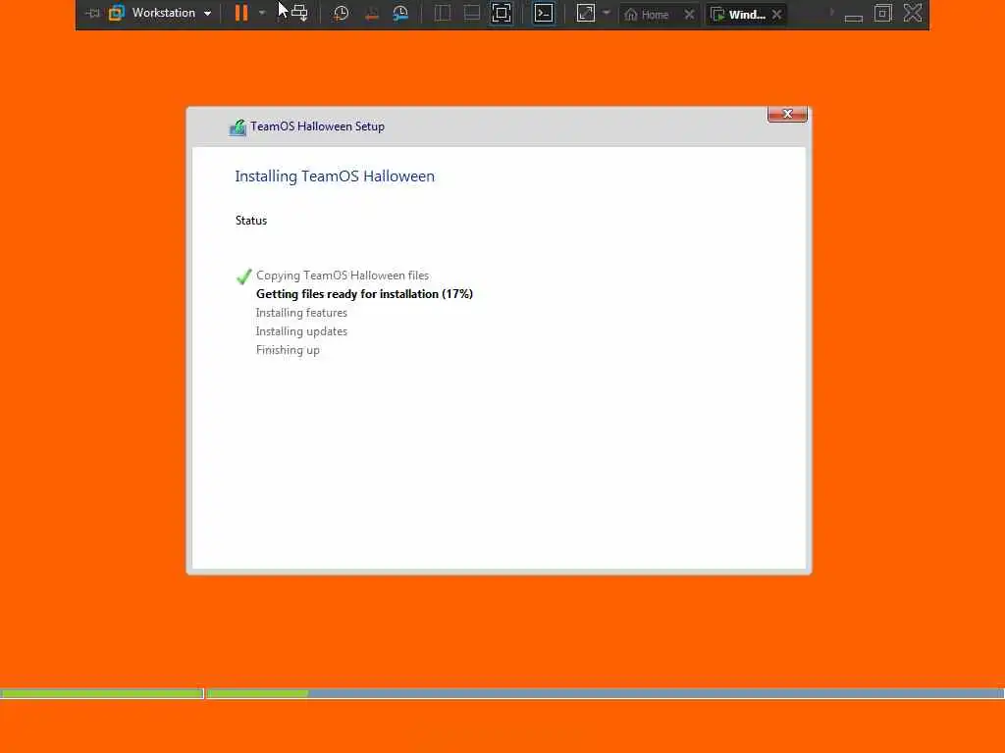Restore the Workstation window size
The height and width of the screenshot is (753, 1005).
tap(882, 13)
